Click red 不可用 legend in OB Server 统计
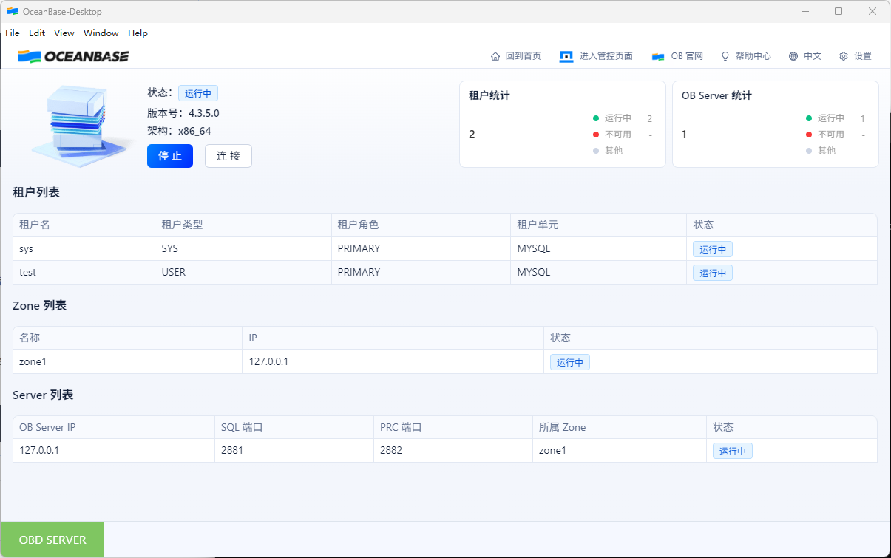Image resolution: width=891 pixels, height=558 pixels. point(825,135)
